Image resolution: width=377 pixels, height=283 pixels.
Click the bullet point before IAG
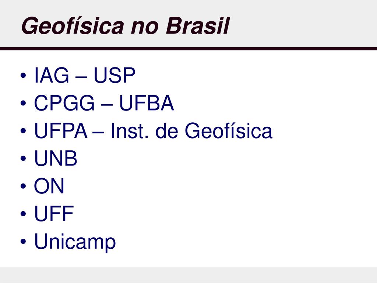[23, 75]
